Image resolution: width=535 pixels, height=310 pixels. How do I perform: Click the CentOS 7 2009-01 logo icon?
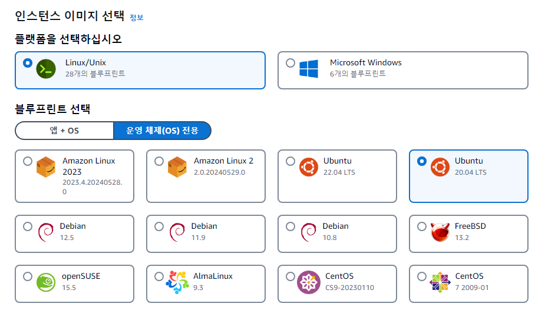pos(440,282)
